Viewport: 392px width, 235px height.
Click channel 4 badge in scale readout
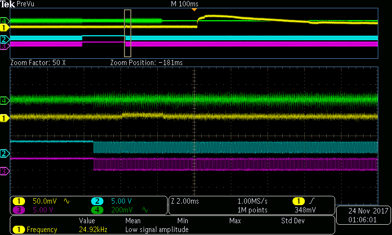coord(97,210)
